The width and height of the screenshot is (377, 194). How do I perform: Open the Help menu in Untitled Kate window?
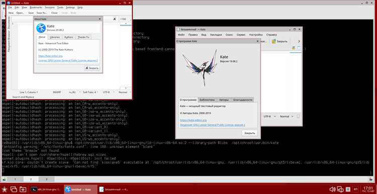pyautogui.click(x=80, y=8)
